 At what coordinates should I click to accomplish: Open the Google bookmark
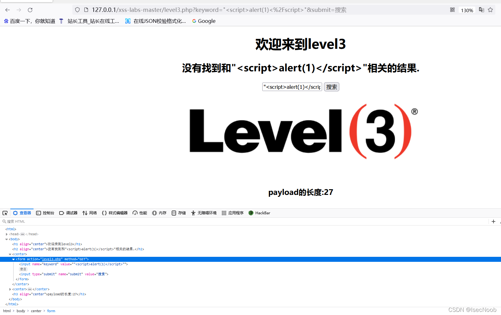click(204, 21)
